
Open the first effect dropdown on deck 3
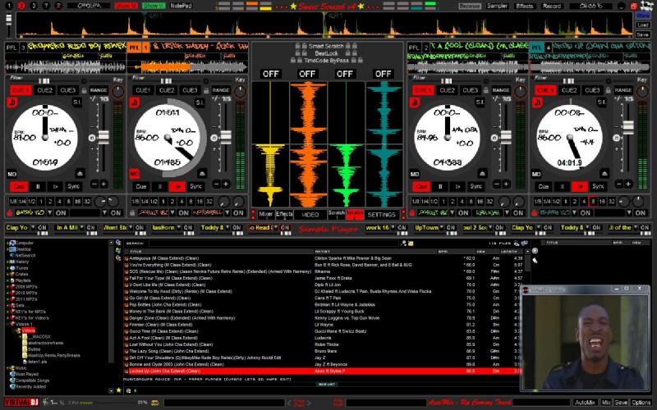(50, 213)
